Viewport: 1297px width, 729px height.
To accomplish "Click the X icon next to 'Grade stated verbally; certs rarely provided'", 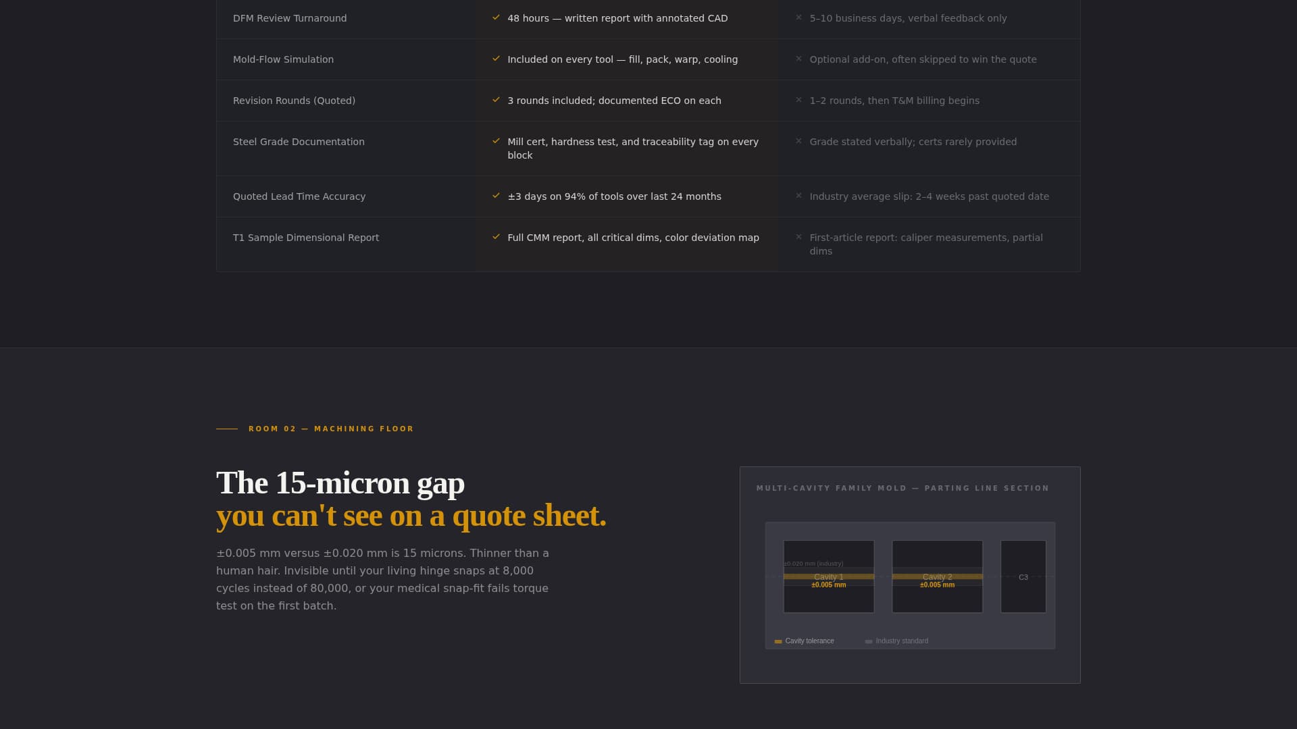I will coord(800,142).
